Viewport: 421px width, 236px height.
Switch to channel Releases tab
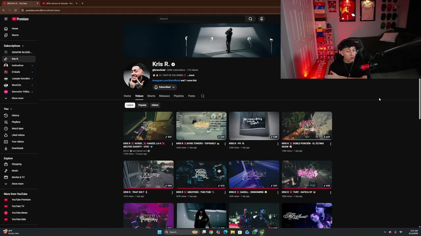coord(164,96)
